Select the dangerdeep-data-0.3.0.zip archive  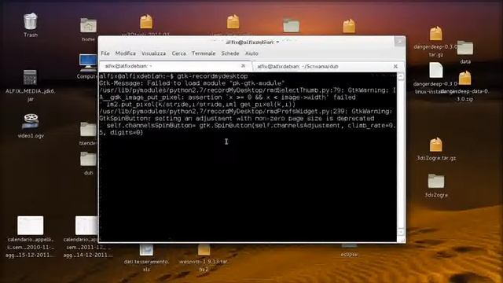[x=464, y=79]
